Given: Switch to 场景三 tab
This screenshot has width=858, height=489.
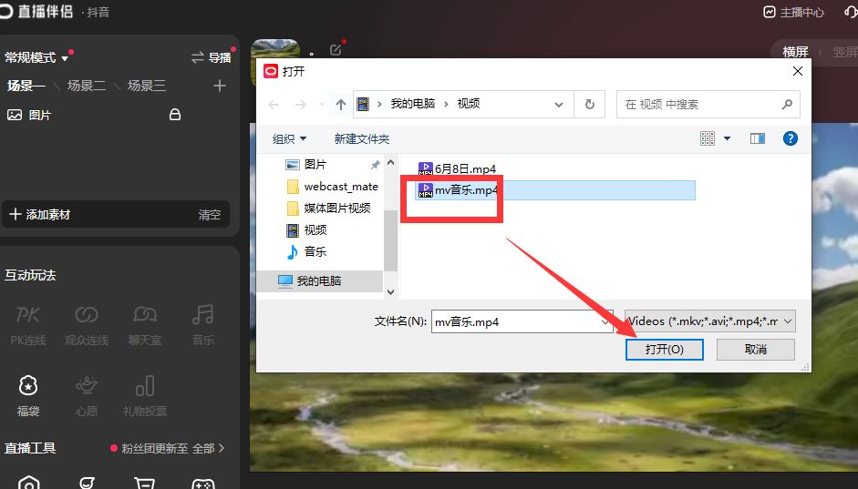Looking at the screenshot, I should pos(146,86).
